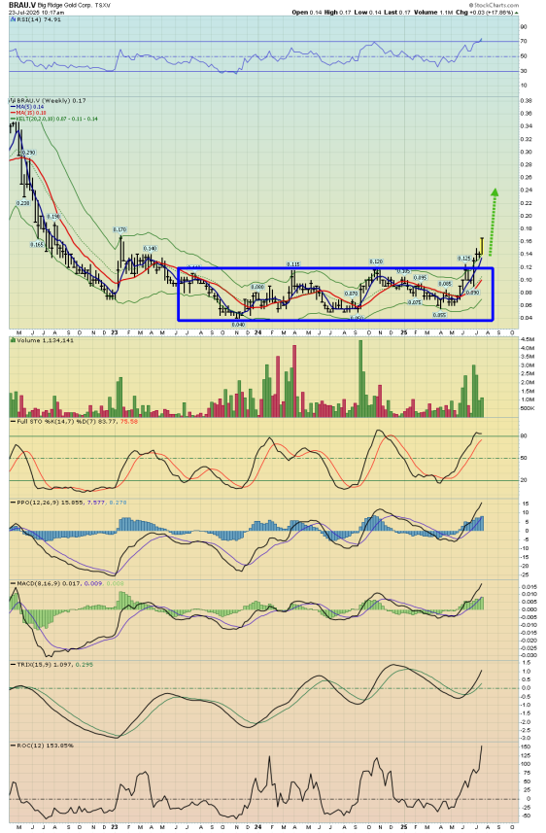Select the Volume 1.1M header value
The width and height of the screenshot is (546, 833).
click(433, 12)
